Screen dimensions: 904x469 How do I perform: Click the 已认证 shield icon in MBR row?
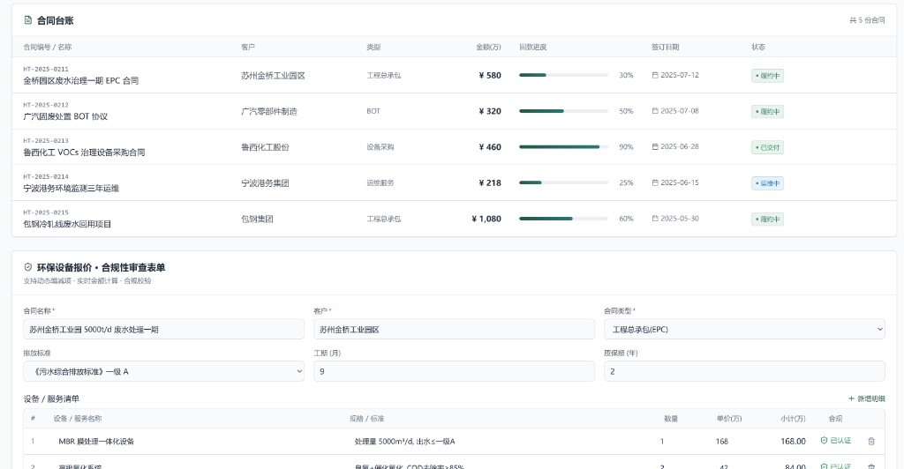pyautogui.click(x=824, y=441)
